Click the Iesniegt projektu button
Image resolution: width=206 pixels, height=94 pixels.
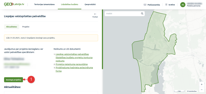click(x=14, y=80)
